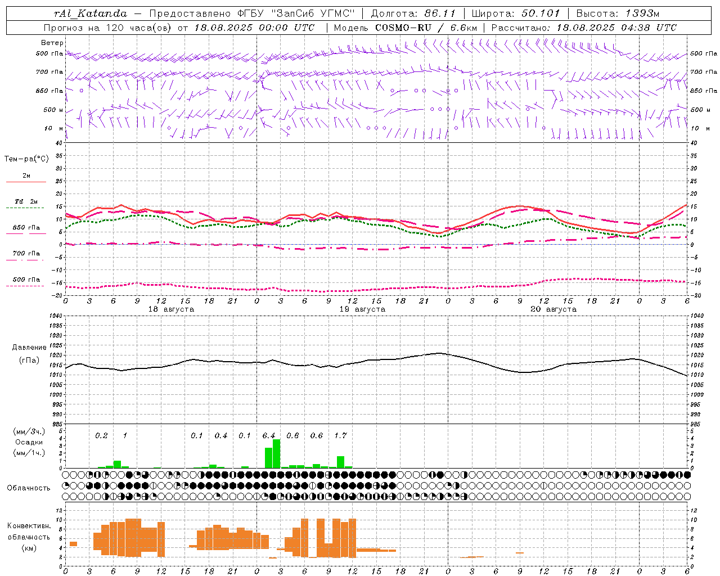Click the Ветер wind panel label
Viewport: 720px width, 576px height.
[52, 43]
